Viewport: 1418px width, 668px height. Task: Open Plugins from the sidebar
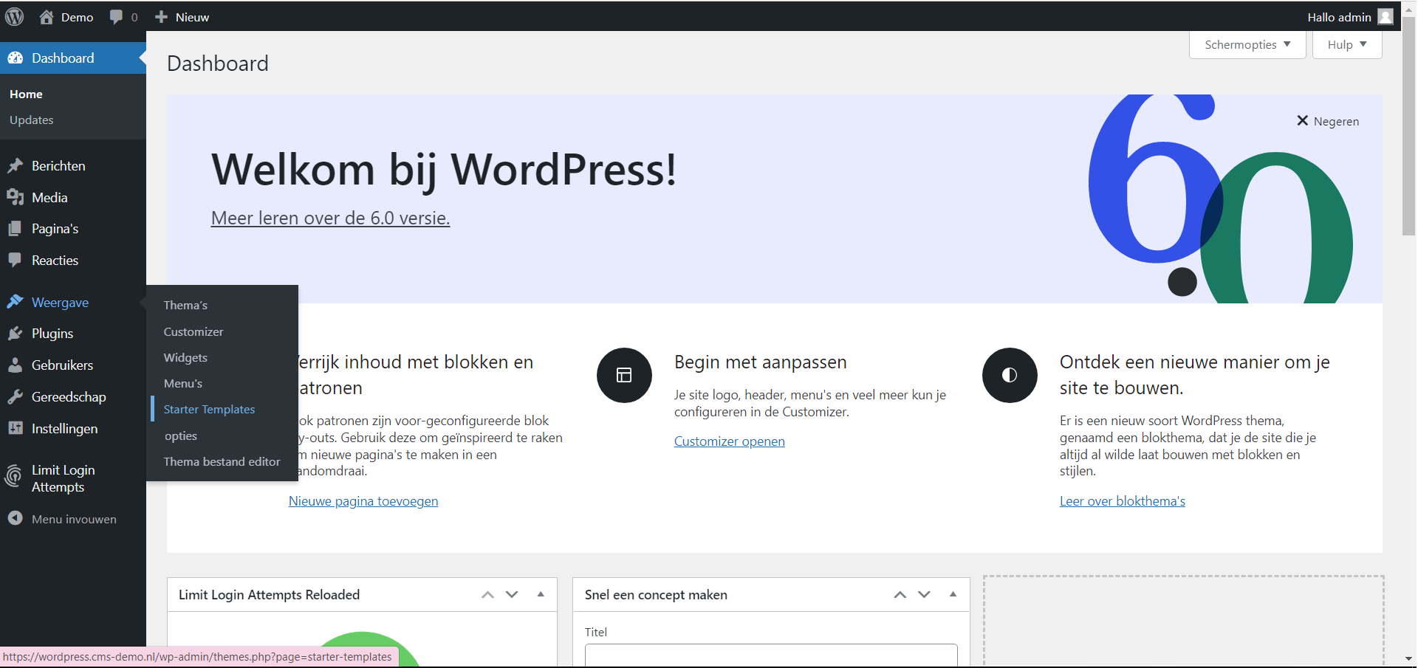tap(52, 334)
